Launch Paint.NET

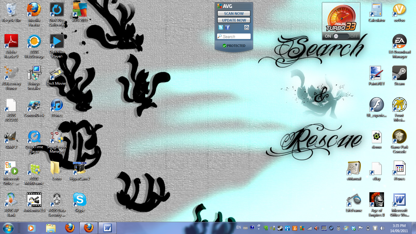[376, 73]
